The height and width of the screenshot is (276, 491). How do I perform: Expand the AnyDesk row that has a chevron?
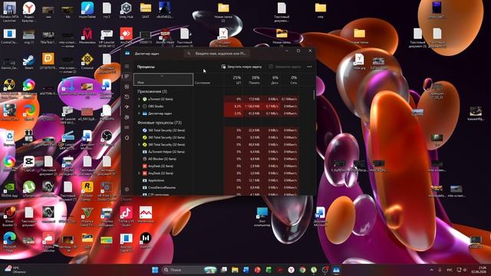point(139,173)
